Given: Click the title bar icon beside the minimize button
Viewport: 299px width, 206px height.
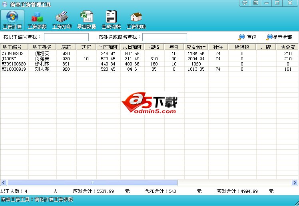Looking at the screenshot, I should point(256,3).
